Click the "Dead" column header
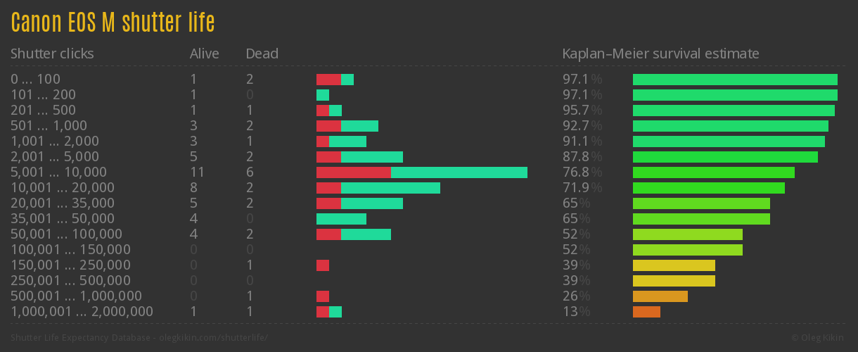Viewport: 858px width, 352px height. [262, 54]
